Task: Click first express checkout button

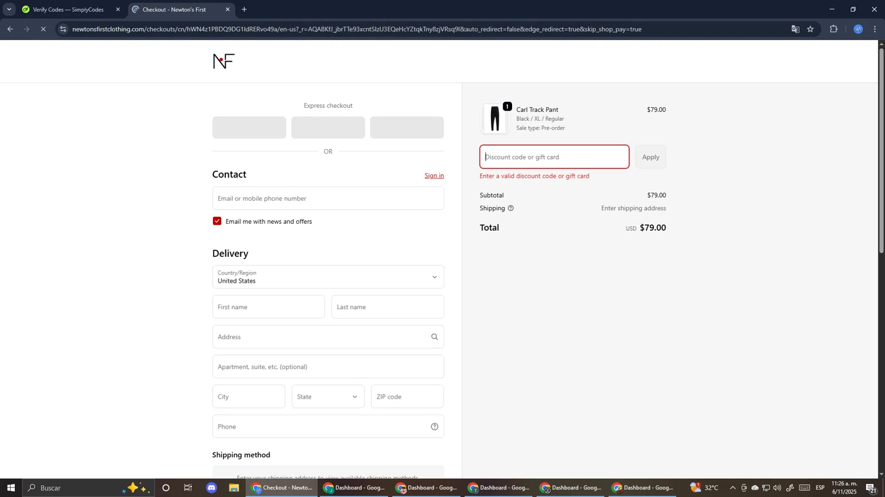Action: click(x=249, y=128)
